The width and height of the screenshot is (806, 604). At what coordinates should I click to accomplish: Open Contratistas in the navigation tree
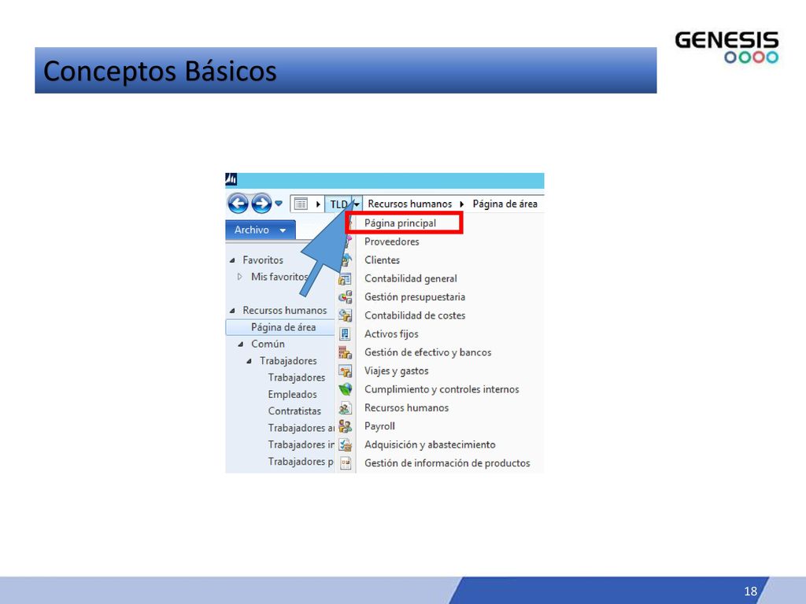[x=294, y=411]
